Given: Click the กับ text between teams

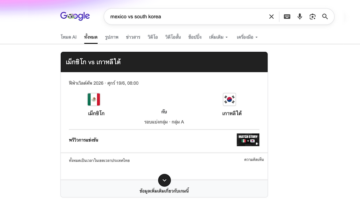Looking at the screenshot, I should pyautogui.click(x=164, y=111).
